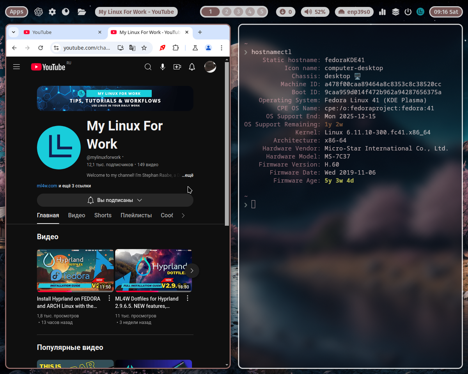
Task: Switch to workspace 5
Action: coord(262,12)
